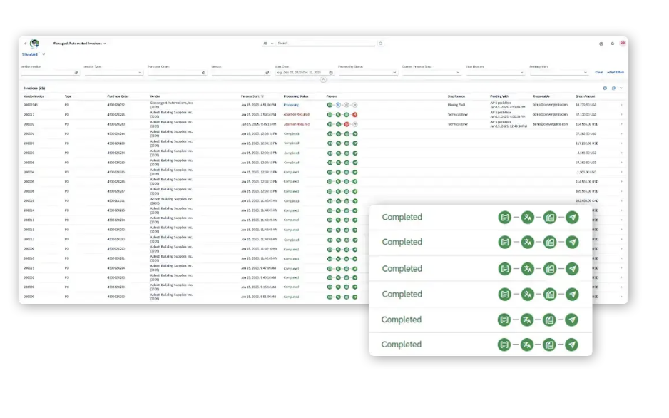Collapse the filter bar header
The height and width of the screenshot is (418, 669).
click(323, 80)
